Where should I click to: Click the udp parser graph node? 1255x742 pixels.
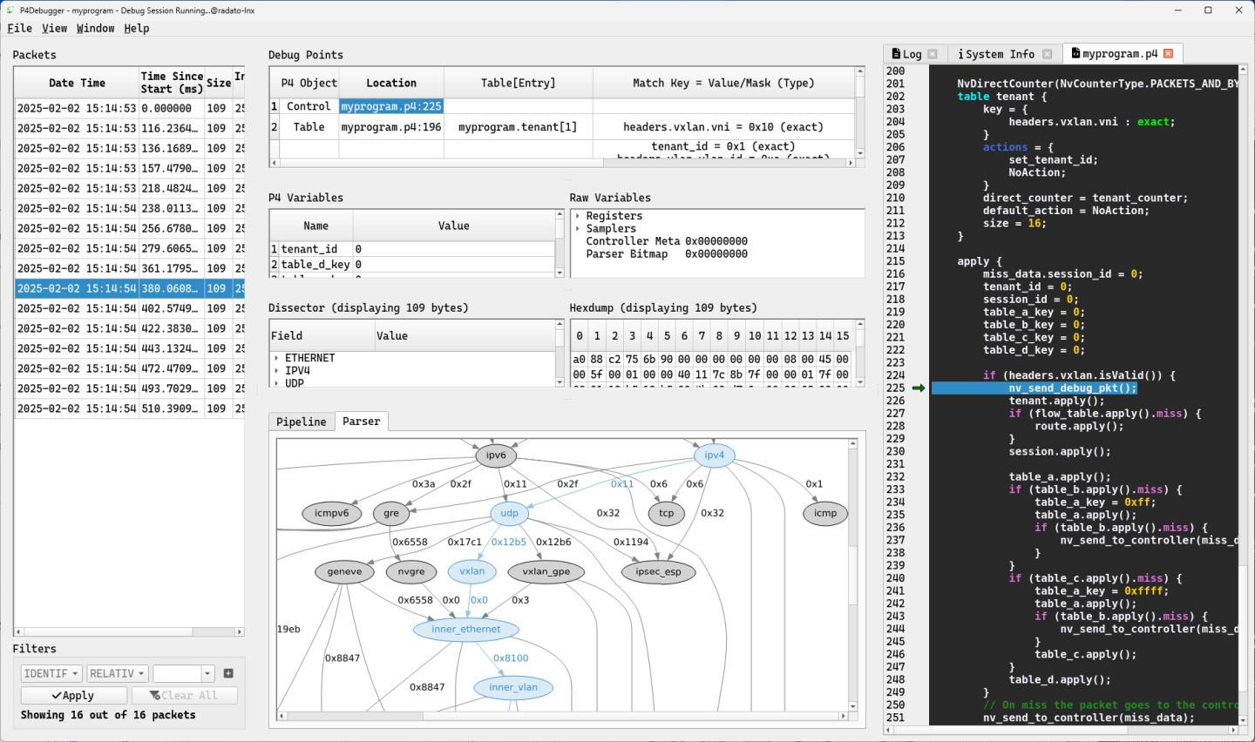509,513
